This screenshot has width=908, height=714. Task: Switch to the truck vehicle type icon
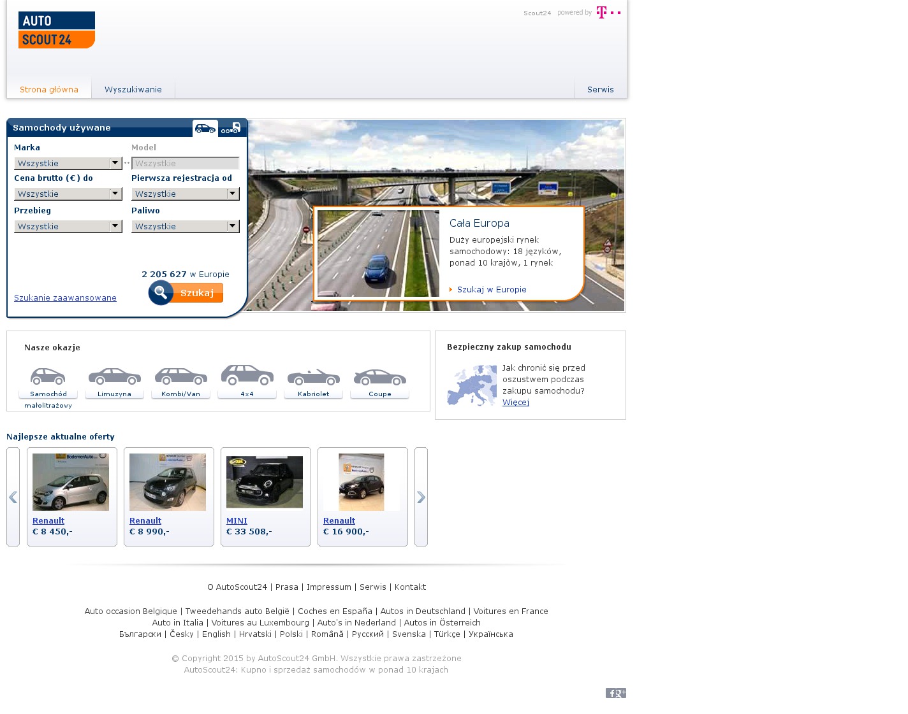pos(231,129)
